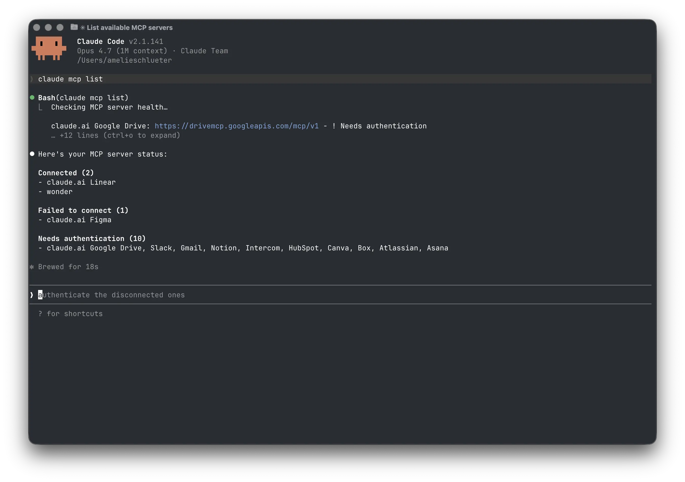Click 'Notion' in the needs-authentication list
This screenshot has height=482, width=685.
pyautogui.click(x=224, y=248)
